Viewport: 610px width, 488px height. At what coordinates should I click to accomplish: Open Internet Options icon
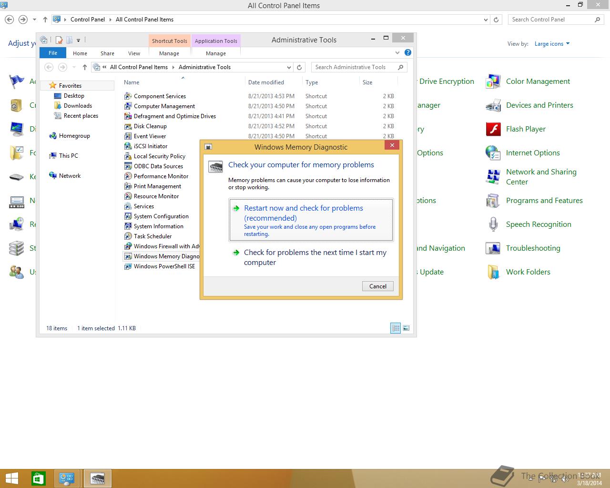[x=493, y=153]
